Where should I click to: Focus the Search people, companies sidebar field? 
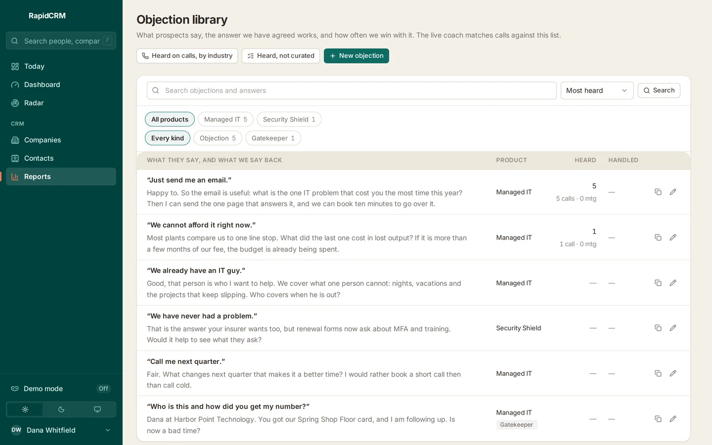pos(61,41)
